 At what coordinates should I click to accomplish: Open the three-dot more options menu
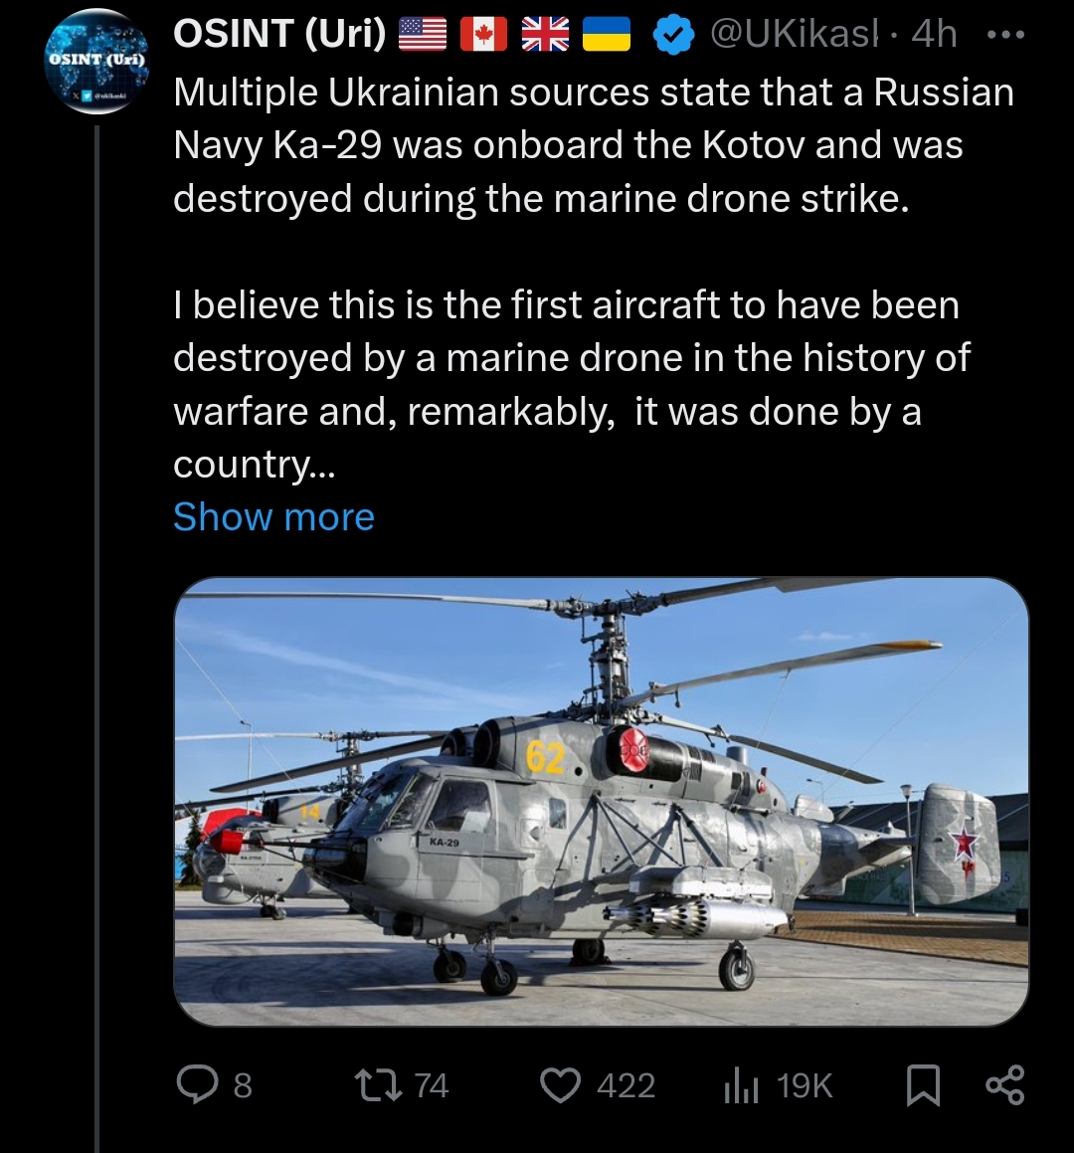(x=1005, y=35)
